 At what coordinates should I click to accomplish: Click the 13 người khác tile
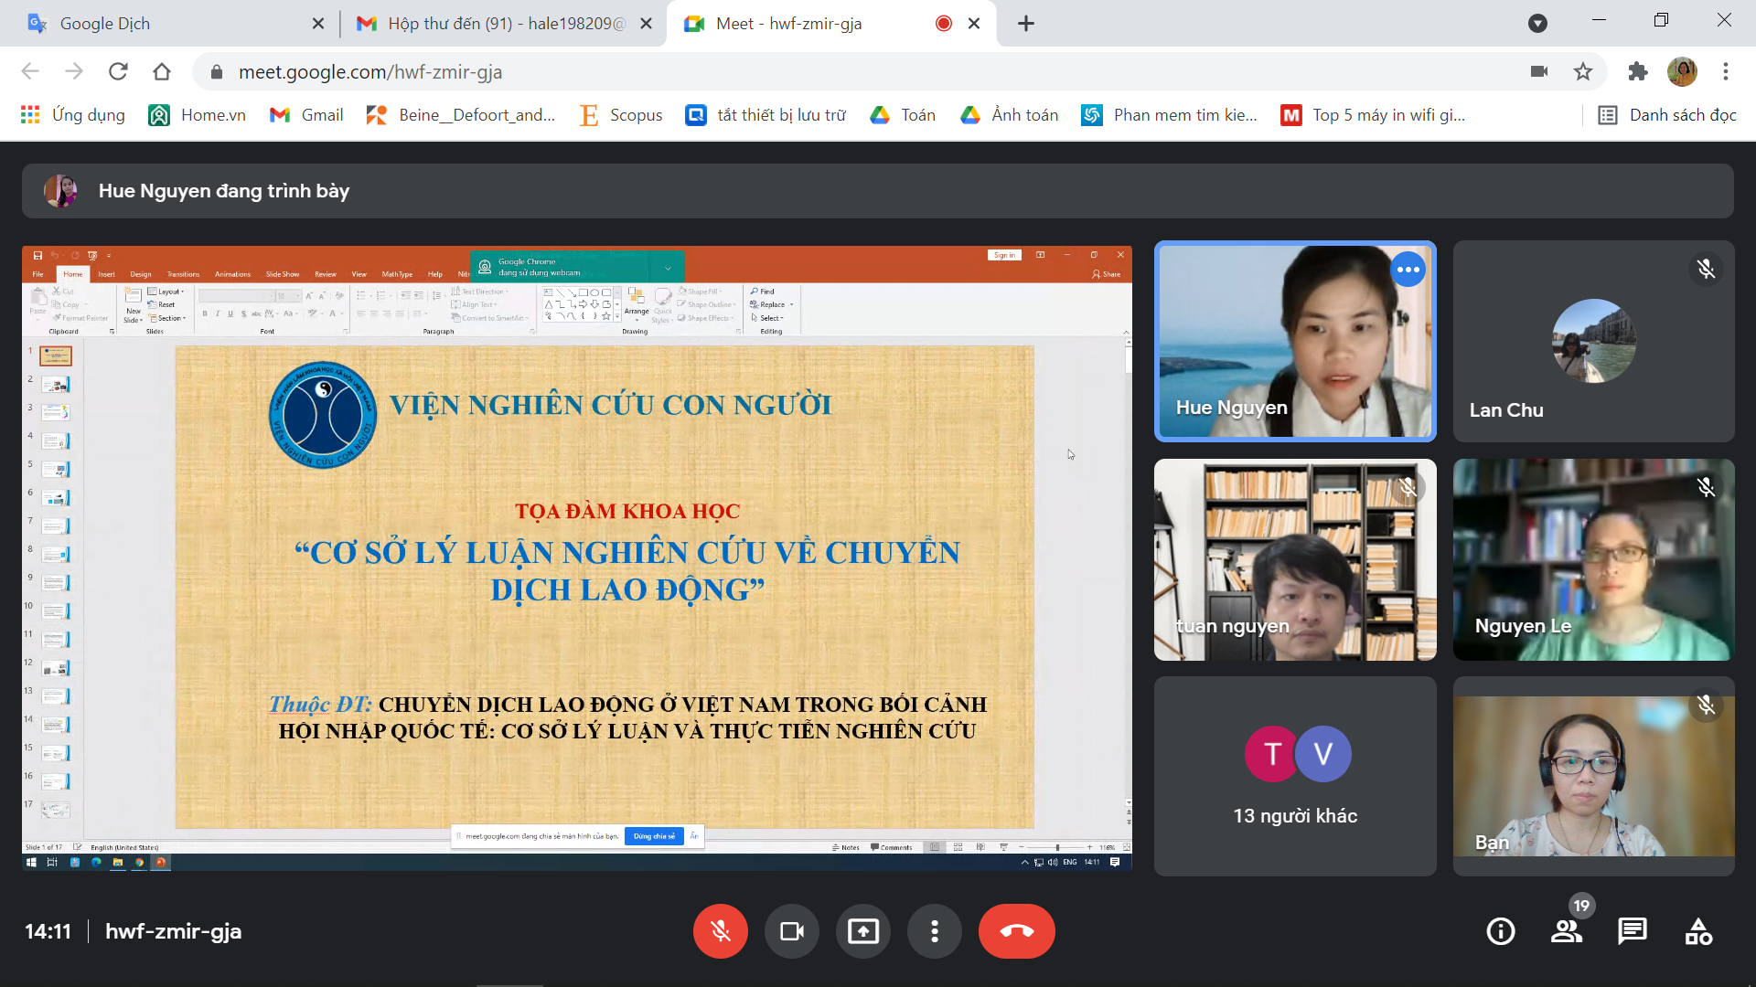coord(1294,776)
